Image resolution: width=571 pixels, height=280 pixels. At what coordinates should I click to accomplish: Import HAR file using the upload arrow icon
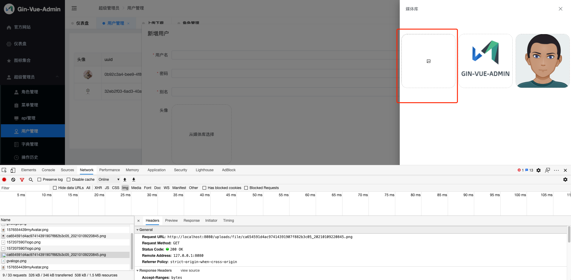125,180
